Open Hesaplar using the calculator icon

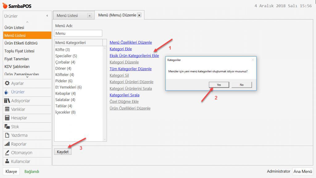point(7,118)
